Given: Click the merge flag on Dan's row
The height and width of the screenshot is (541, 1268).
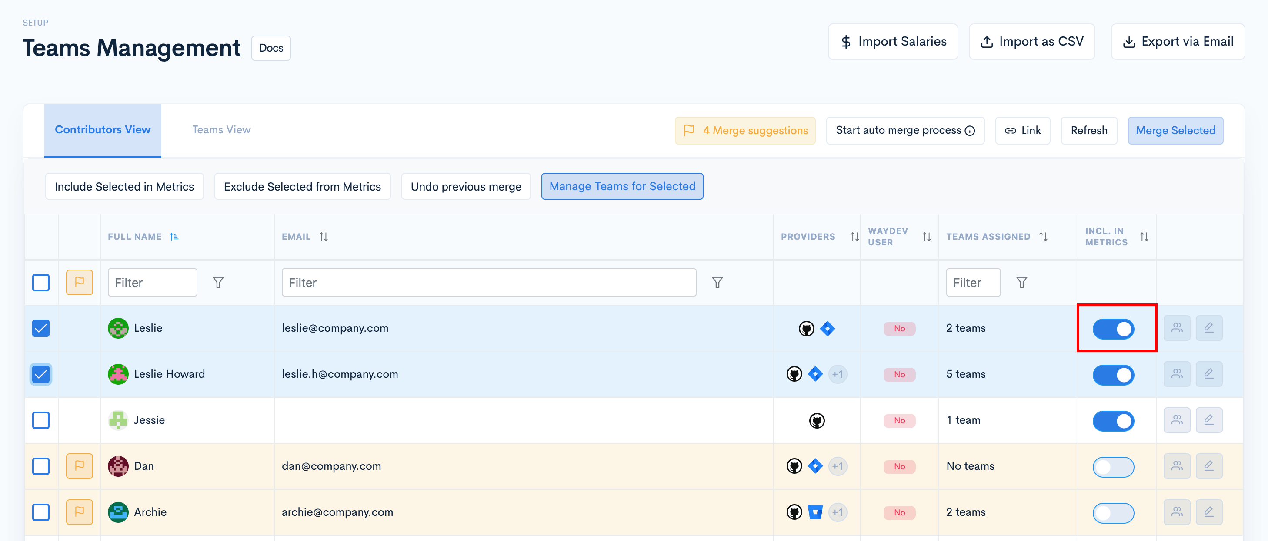Looking at the screenshot, I should pyautogui.click(x=79, y=466).
